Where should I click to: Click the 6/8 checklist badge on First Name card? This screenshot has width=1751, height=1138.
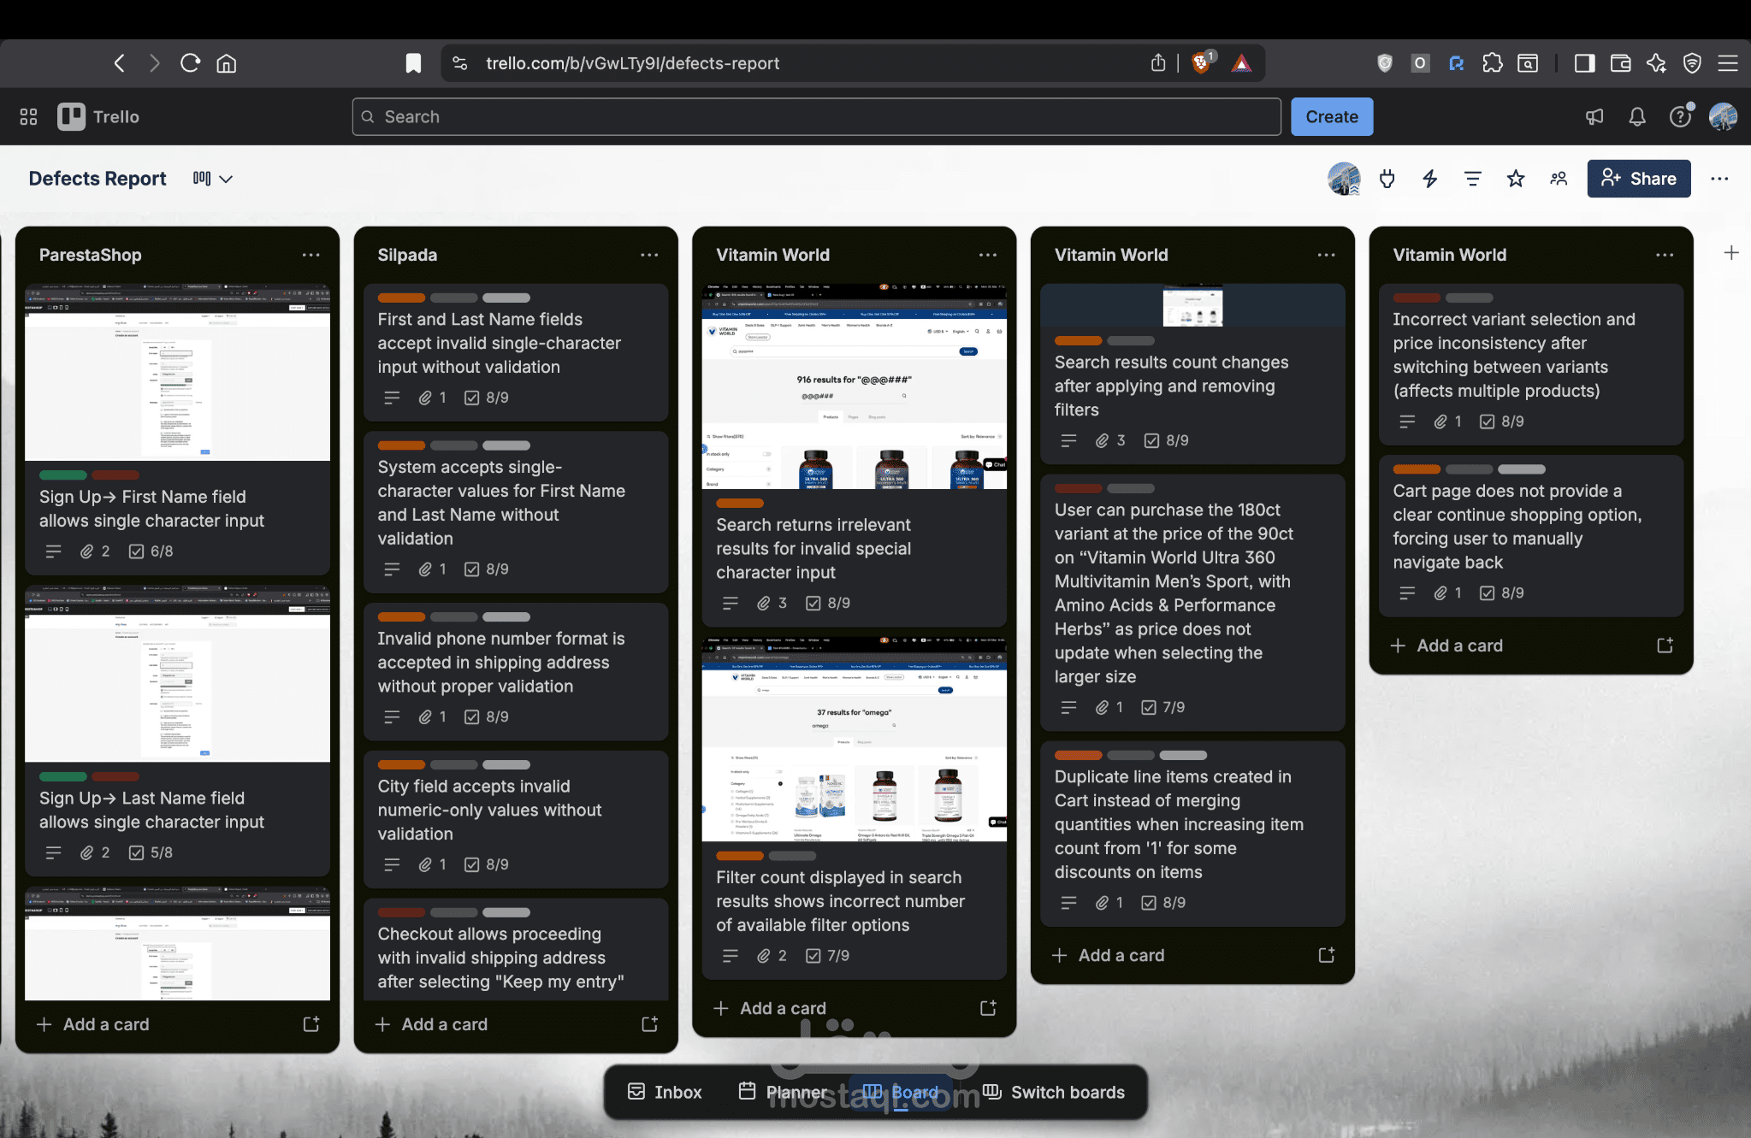[x=151, y=551]
